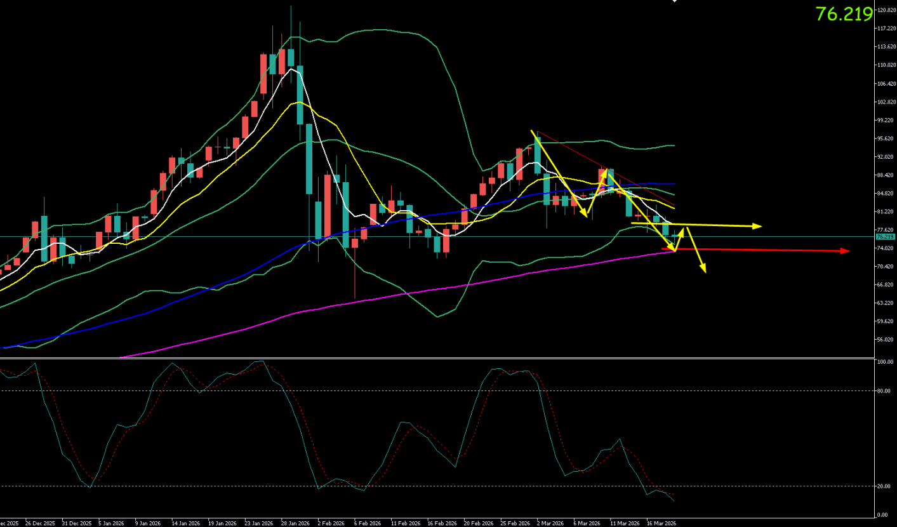Click the long yellow horizontal arrow's arrowhead
This screenshot has height=527, width=897.
[x=756, y=226]
